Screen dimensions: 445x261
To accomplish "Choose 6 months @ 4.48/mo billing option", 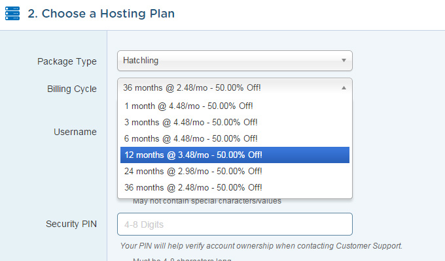I will (x=235, y=139).
